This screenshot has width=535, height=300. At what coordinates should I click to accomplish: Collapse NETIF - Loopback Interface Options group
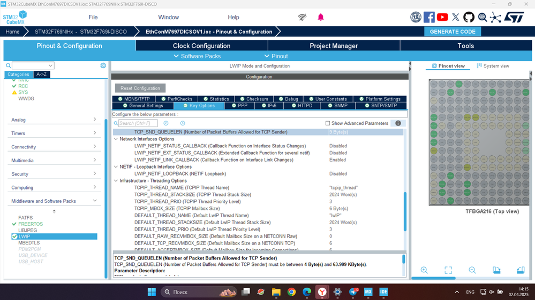coord(116,167)
